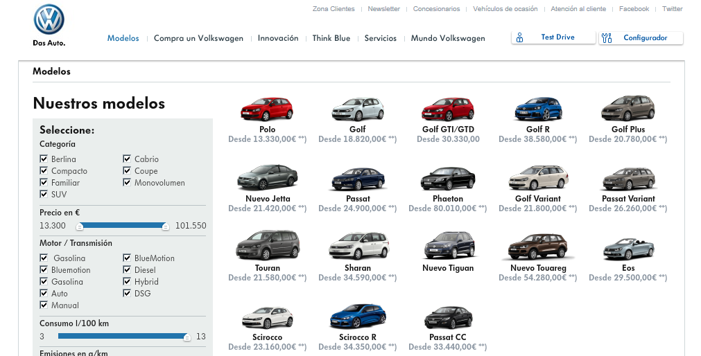Viewport: 701px width, 356px height.
Task: Visit the Facebook link
Action: [634, 9]
